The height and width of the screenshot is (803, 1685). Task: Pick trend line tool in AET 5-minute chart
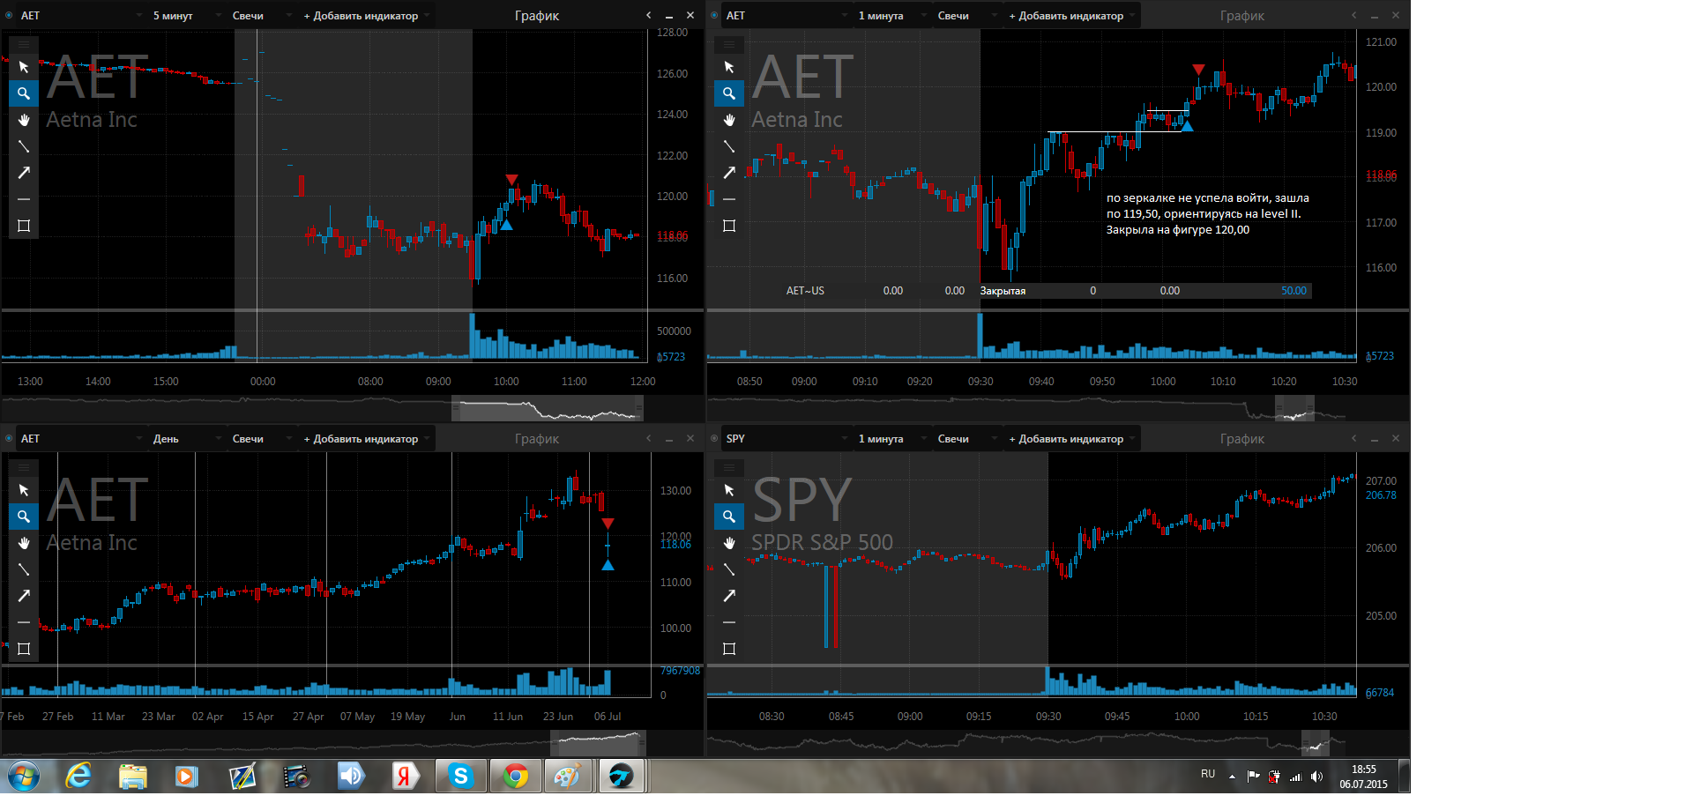24,146
